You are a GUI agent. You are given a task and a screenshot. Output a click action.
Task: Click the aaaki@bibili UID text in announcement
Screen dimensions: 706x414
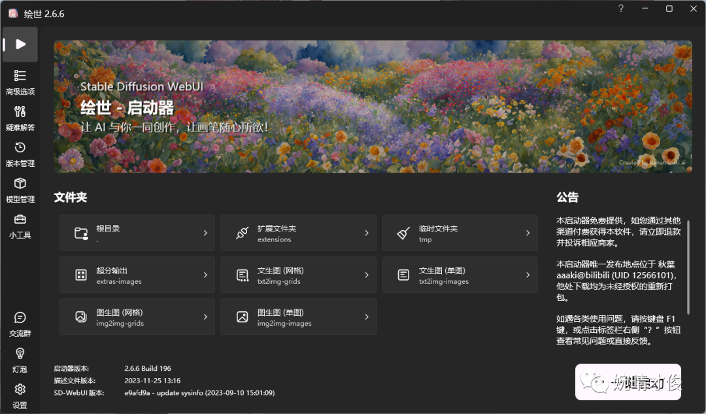tap(615, 275)
